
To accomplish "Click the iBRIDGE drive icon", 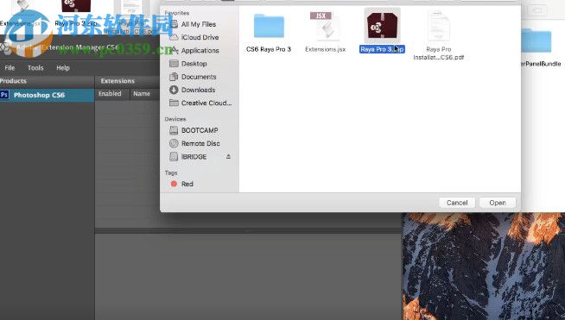I will (x=174, y=156).
